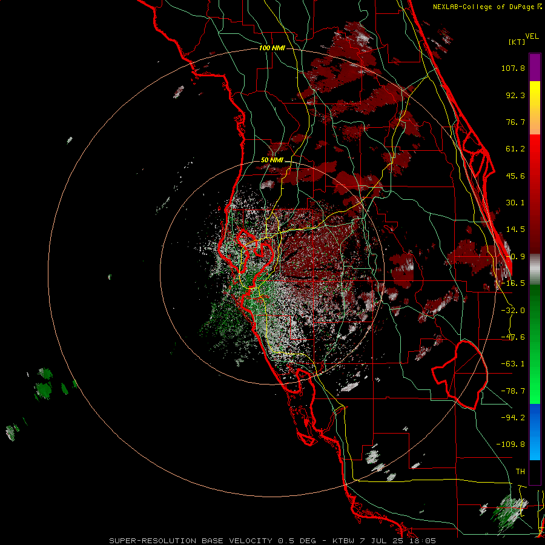Click the purple segment of the color bar
This screenshot has width=545, height=545.
(x=535, y=67)
